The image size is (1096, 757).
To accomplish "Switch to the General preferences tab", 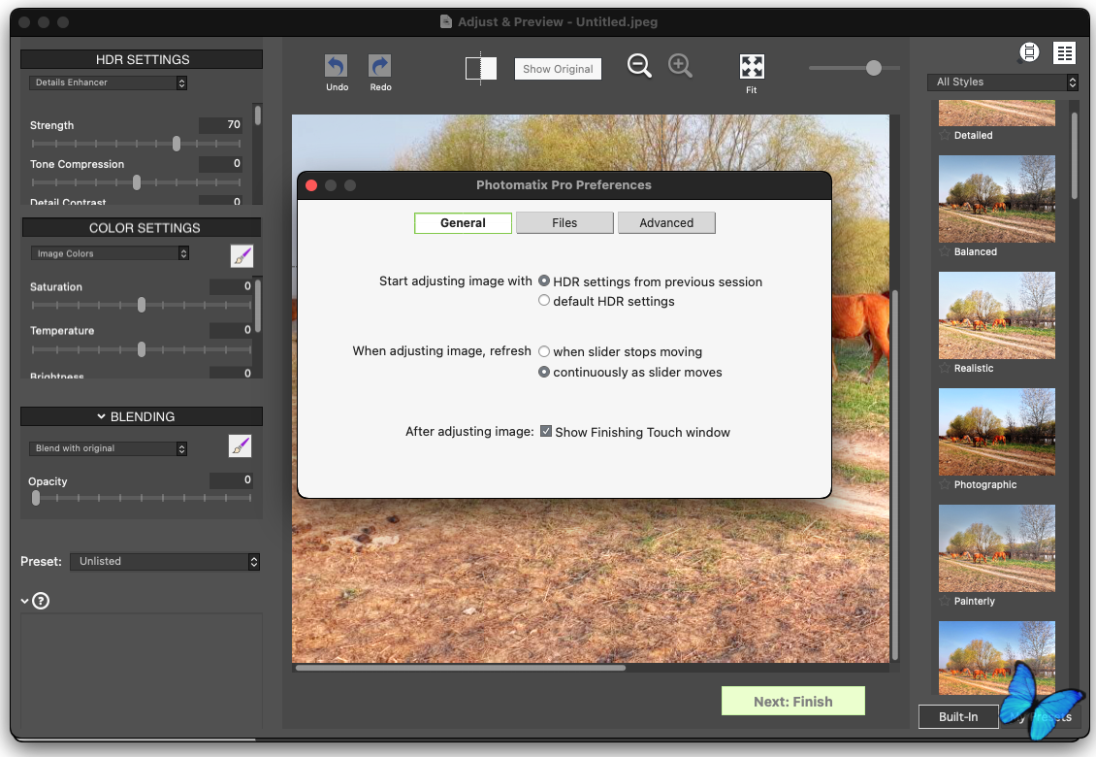I will (463, 222).
